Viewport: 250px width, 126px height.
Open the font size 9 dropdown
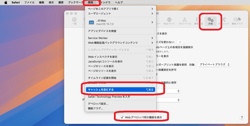pos(182,42)
